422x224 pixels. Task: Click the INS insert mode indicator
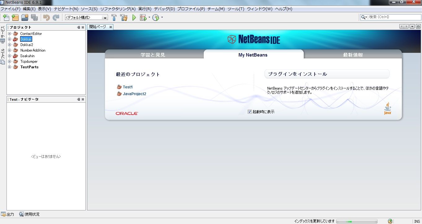(x=417, y=221)
